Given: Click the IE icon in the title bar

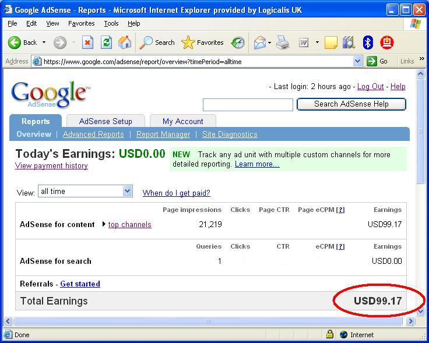Looking at the screenshot, I should tap(8, 9).
